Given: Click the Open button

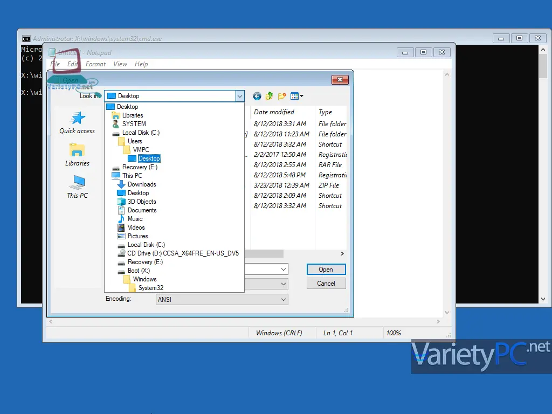Looking at the screenshot, I should pyautogui.click(x=326, y=270).
